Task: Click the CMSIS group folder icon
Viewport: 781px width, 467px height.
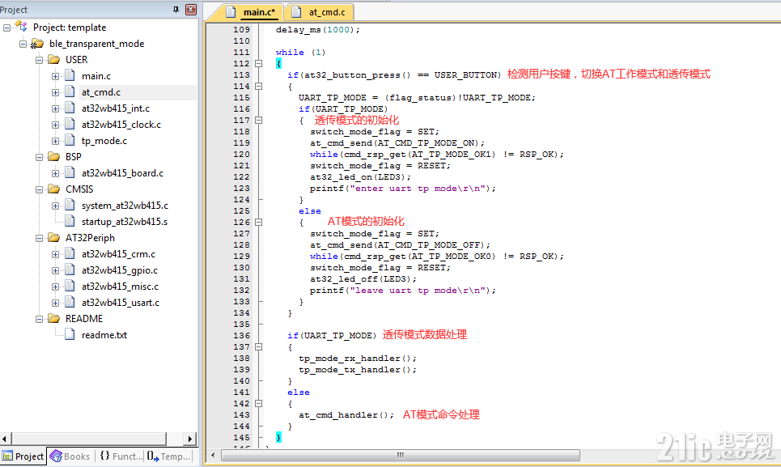Action: [53, 189]
